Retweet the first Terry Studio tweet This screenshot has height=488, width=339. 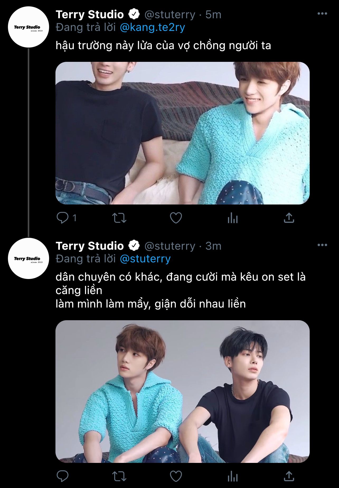click(119, 218)
